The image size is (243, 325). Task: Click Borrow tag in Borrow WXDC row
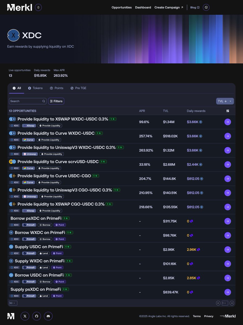[x=45, y=239]
